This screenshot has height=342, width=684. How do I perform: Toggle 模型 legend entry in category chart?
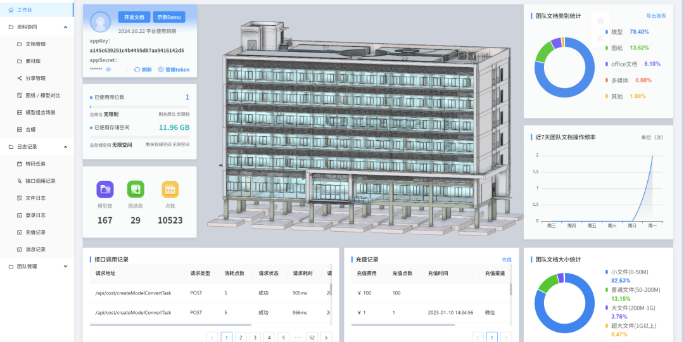point(616,32)
